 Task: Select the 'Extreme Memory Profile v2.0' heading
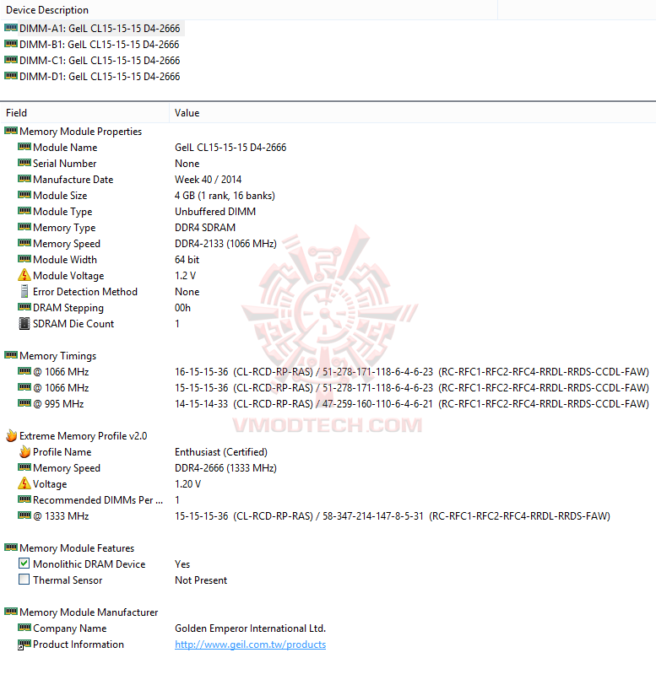[x=84, y=436]
